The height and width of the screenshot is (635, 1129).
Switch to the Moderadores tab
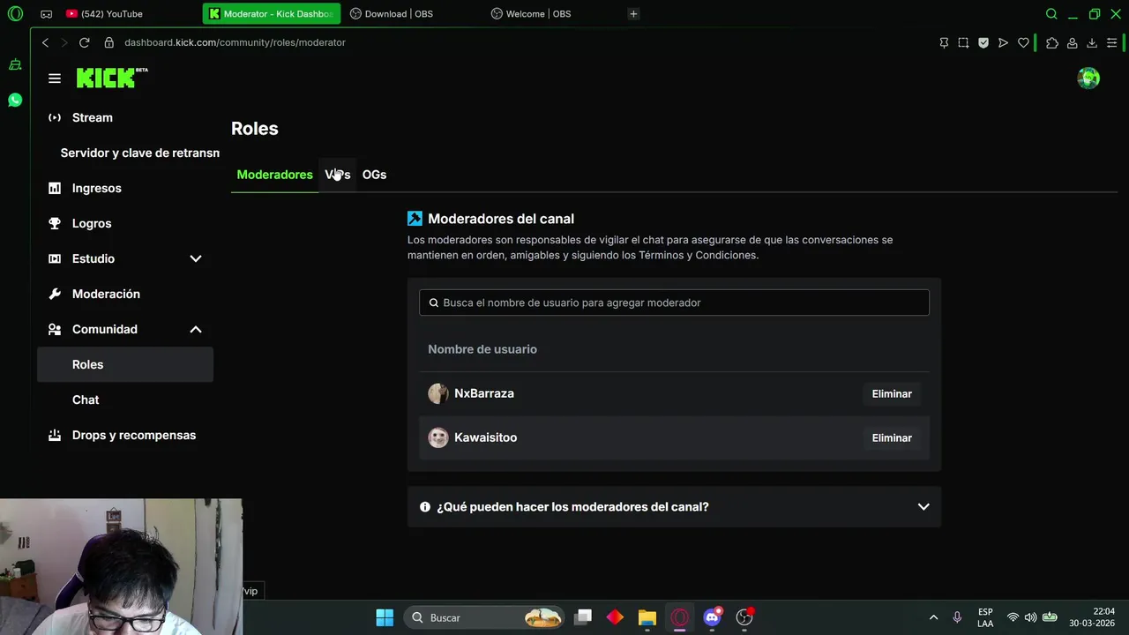pyautogui.click(x=274, y=175)
